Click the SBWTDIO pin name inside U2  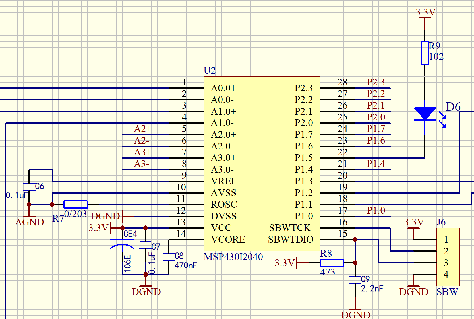click(x=291, y=239)
